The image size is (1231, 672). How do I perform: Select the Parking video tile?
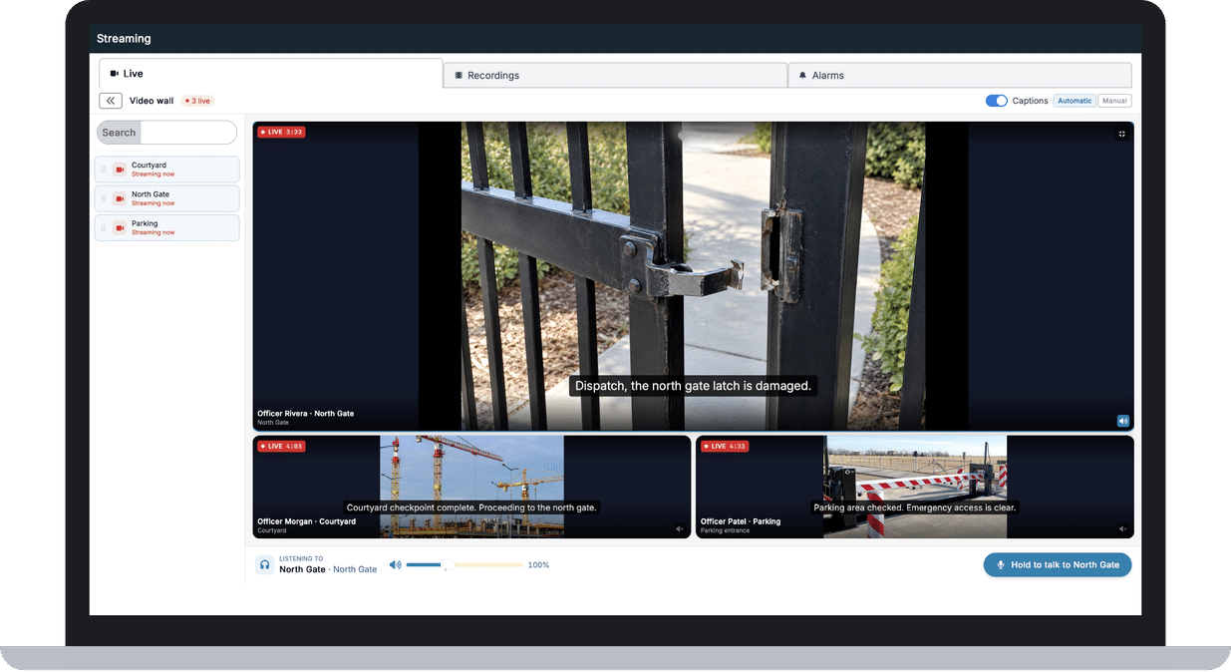[x=914, y=487]
